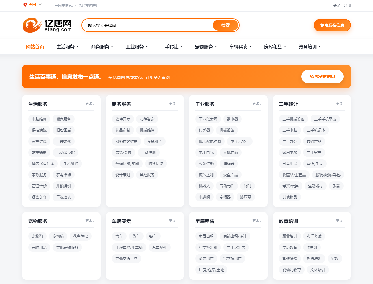The width and height of the screenshot is (373, 284).
Task: Open the 酒店民宿住宿 tag
Action: [x=43, y=164]
